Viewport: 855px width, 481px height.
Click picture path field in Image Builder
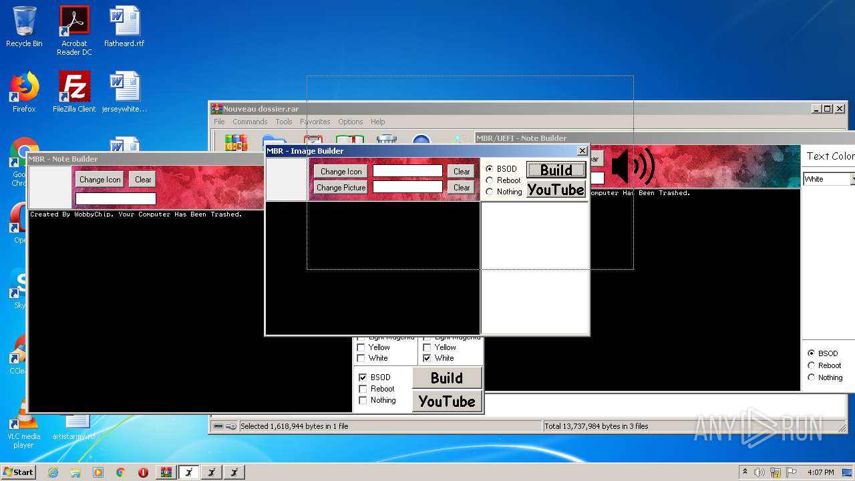(407, 188)
